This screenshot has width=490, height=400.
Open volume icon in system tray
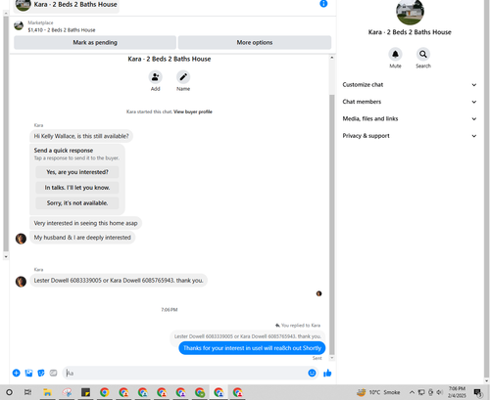440,392
